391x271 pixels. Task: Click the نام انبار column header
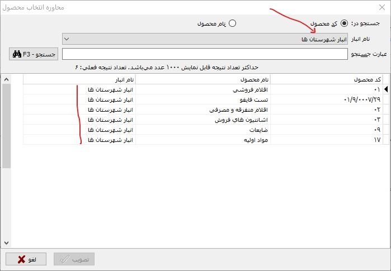[79, 79]
